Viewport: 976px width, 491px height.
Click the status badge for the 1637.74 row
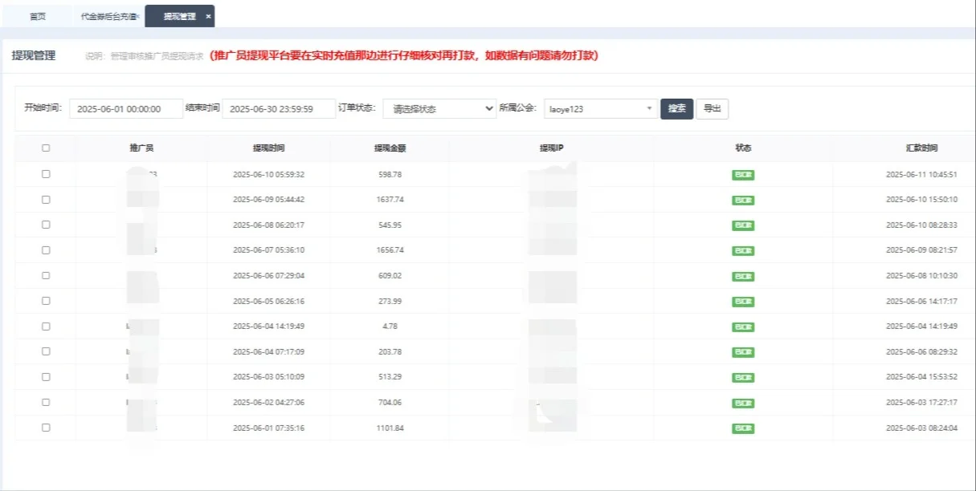click(x=741, y=199)
